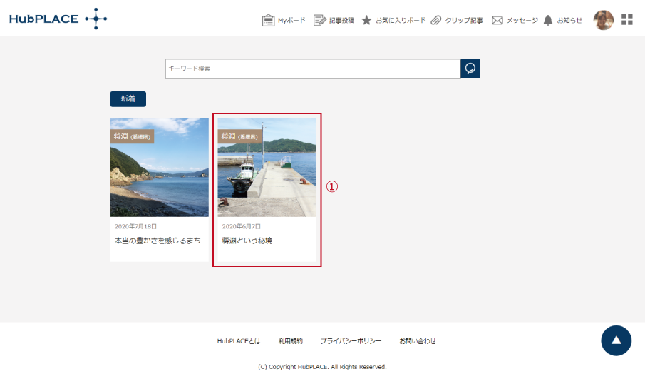Click the search magnifier button

coord(470,69)
